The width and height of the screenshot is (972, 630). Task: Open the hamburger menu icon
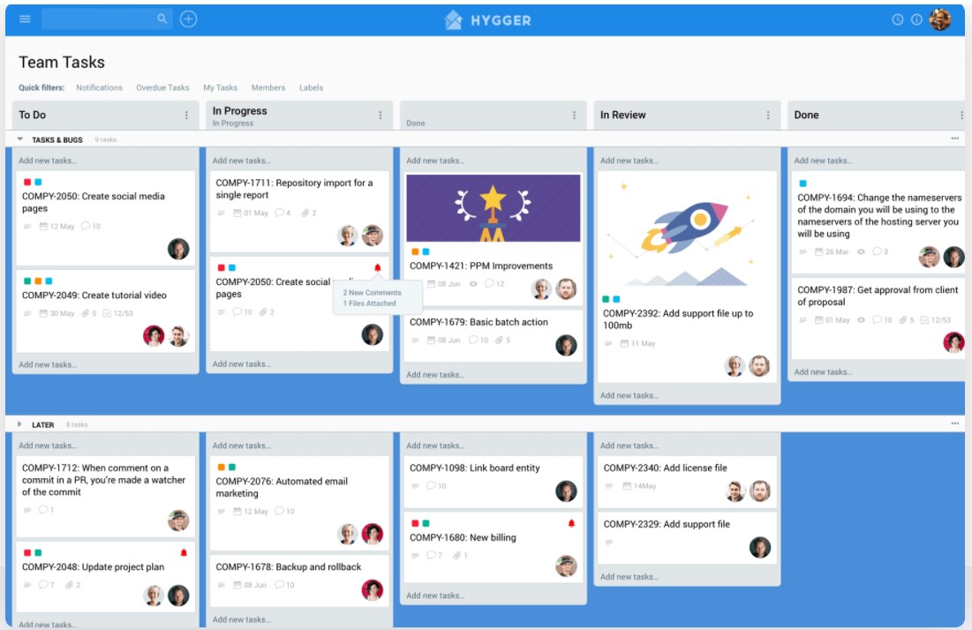25,19
